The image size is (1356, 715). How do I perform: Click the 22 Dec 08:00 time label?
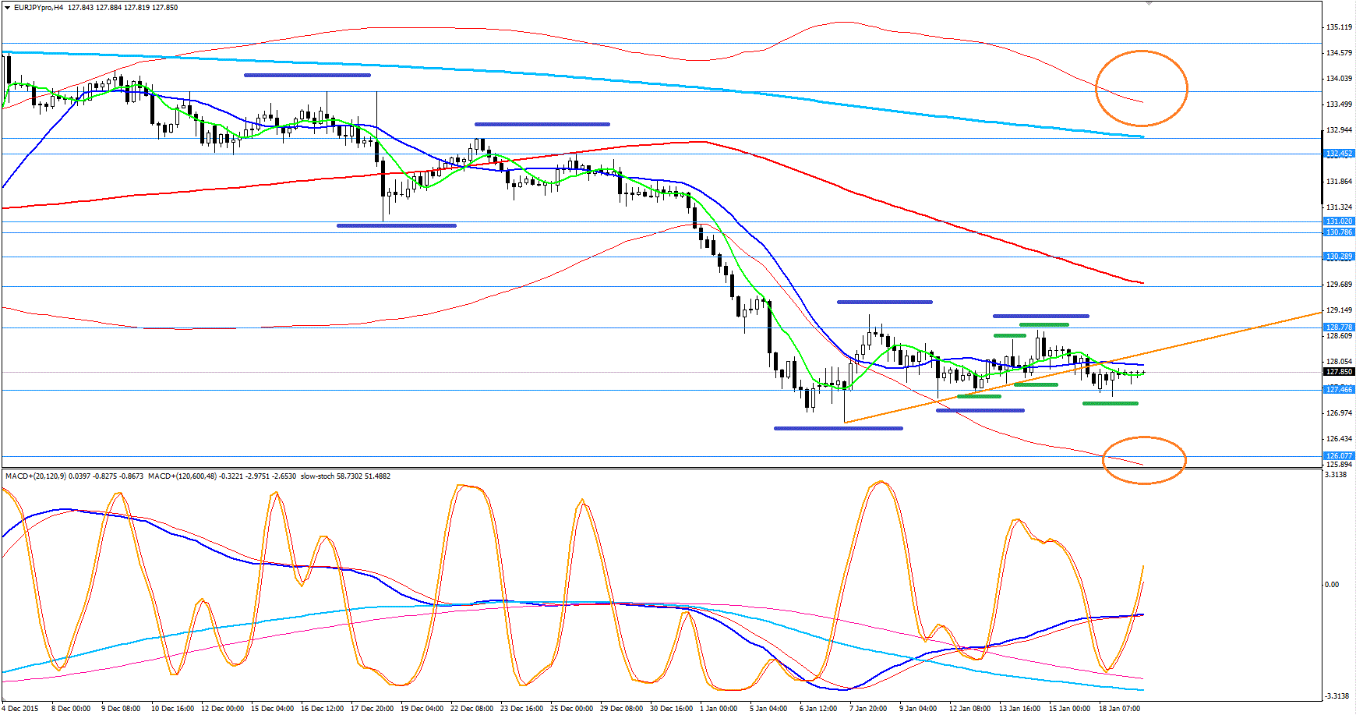[x=471, y=709]
